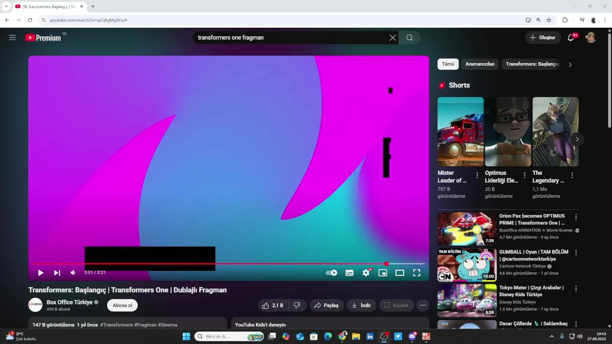Click the progress bar scrubber handle
The width and height of the screenshot is (612, 344).
tap(386, 264)
